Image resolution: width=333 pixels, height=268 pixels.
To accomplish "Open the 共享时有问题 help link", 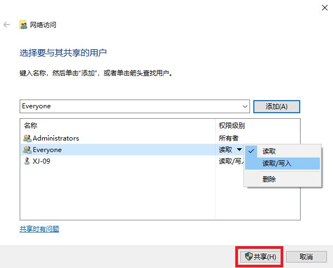I will click(x=39, y=229).
